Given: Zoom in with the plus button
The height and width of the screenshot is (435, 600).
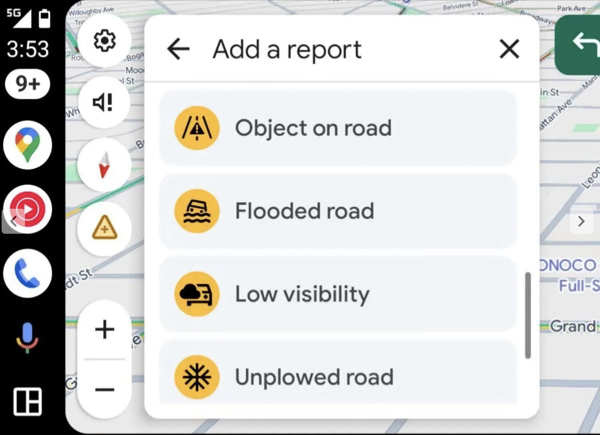Looking at the screenshot, I should [104, 329].
